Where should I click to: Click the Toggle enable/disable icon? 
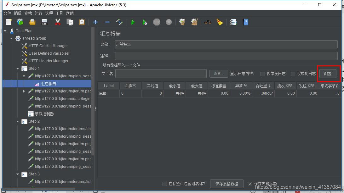coord(119,22)
